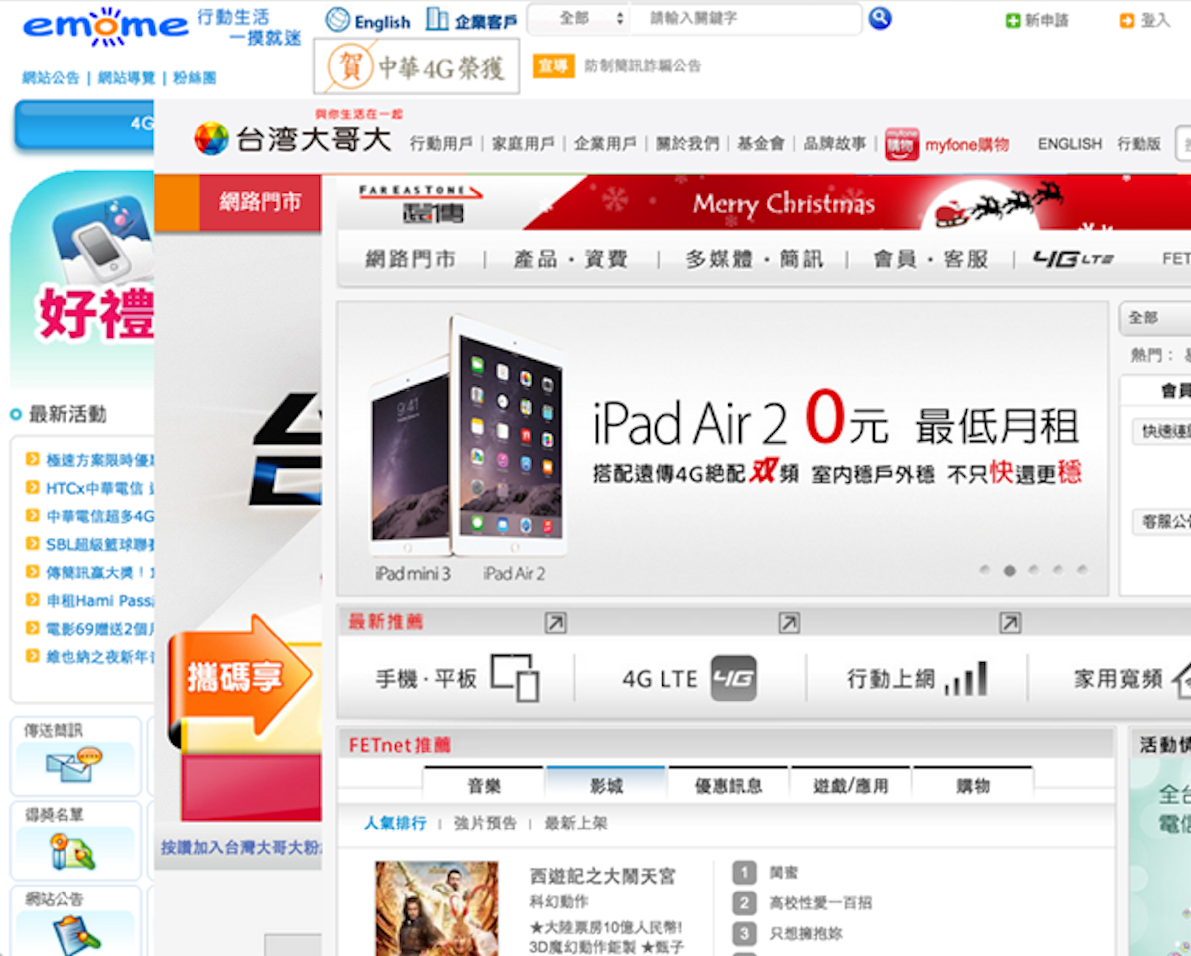This screenshot has width=1191, height=956.
Task: Click the English globe icon
Action: pyautogui.click(x=337, y=20)
